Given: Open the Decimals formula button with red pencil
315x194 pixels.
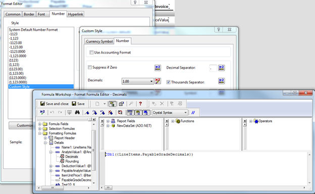Looking at the screenshot, I should (x=157, y=81).
